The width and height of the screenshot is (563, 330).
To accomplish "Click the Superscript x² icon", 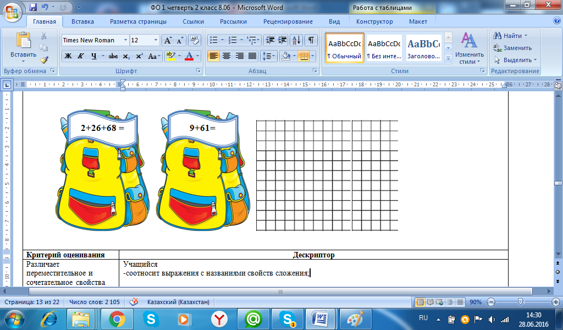I will tap(139, 56).
